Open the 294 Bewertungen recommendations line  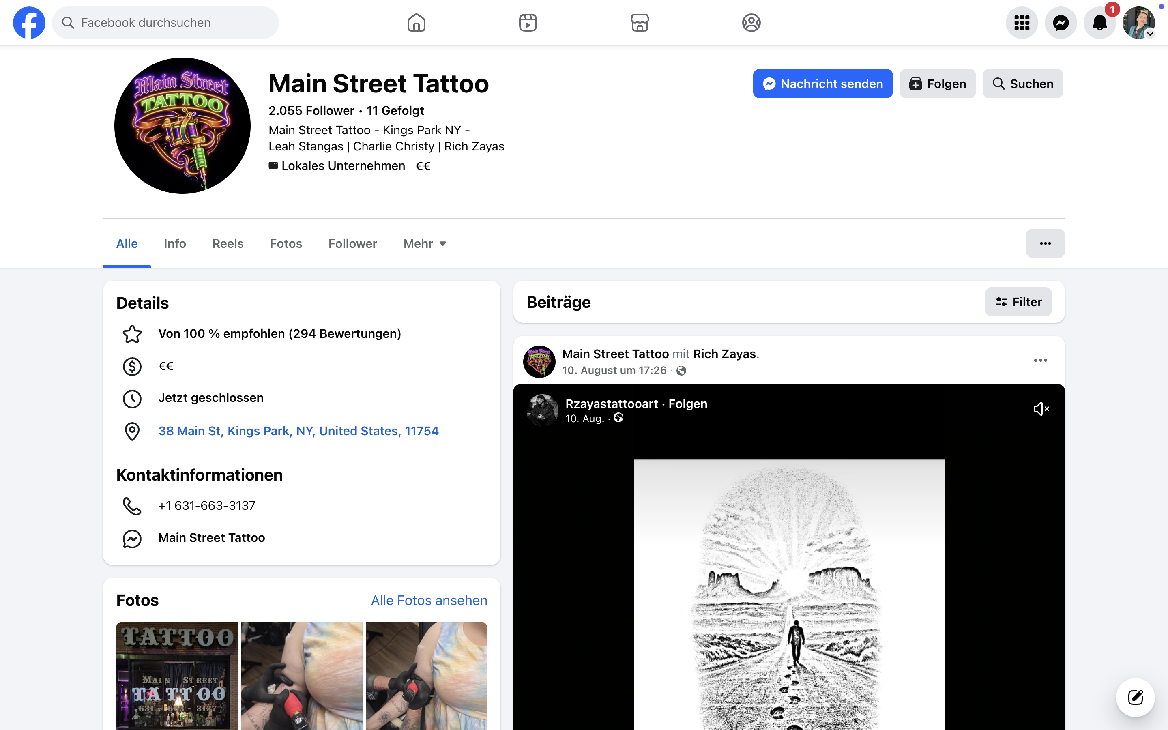[280, 334]
